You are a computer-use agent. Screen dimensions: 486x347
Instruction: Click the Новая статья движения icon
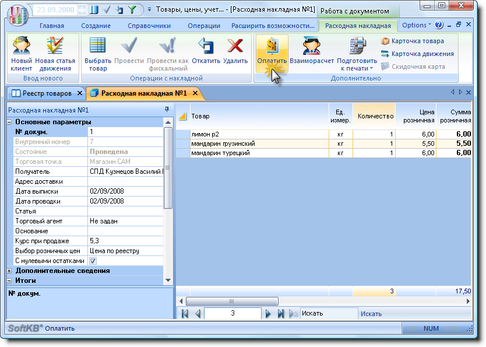click(55, 45)
